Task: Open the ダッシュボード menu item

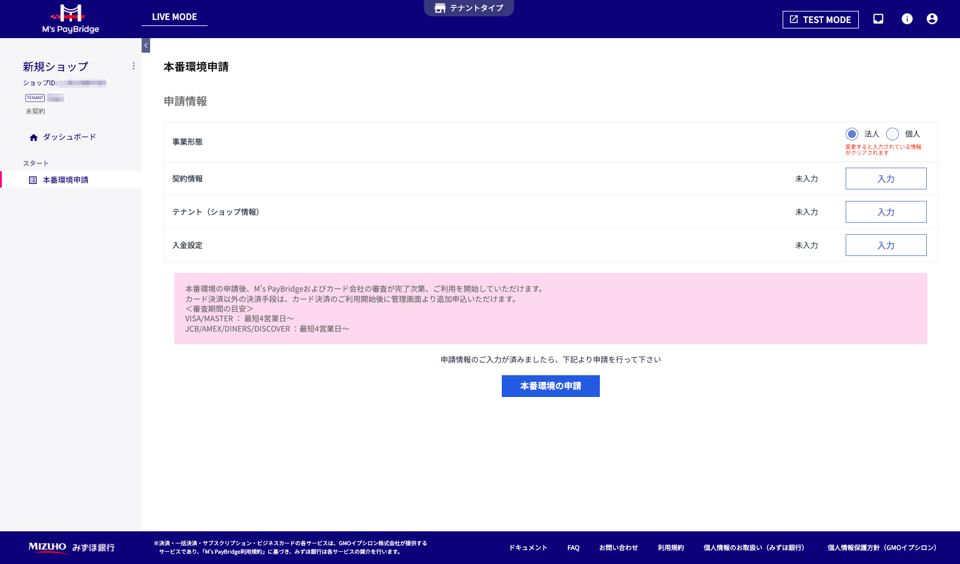Action: (70, 137)
